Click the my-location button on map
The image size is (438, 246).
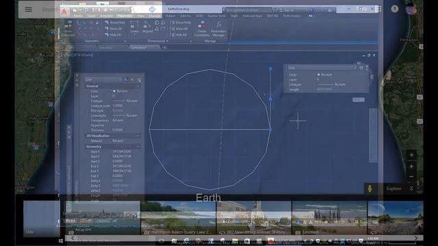411,155
